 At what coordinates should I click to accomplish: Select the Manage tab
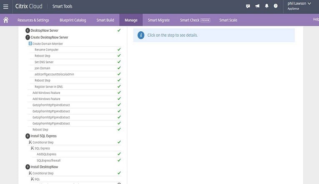coord(131,20)
